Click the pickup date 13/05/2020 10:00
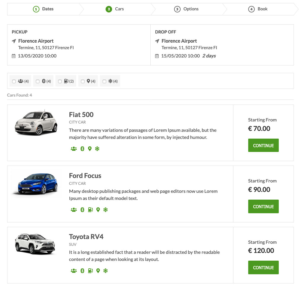This screenshot has width=301, height=287. tap(37, 56)
